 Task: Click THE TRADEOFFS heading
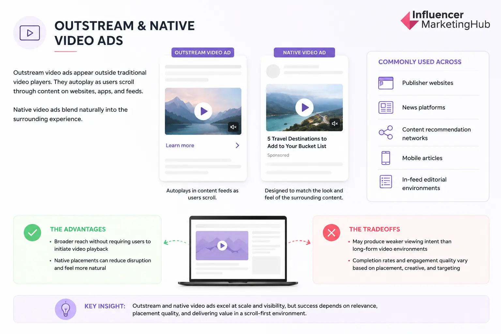point(374,229)
